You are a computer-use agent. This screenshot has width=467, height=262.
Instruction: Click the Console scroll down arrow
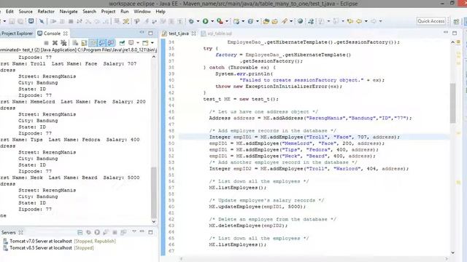tap(154, 221)
